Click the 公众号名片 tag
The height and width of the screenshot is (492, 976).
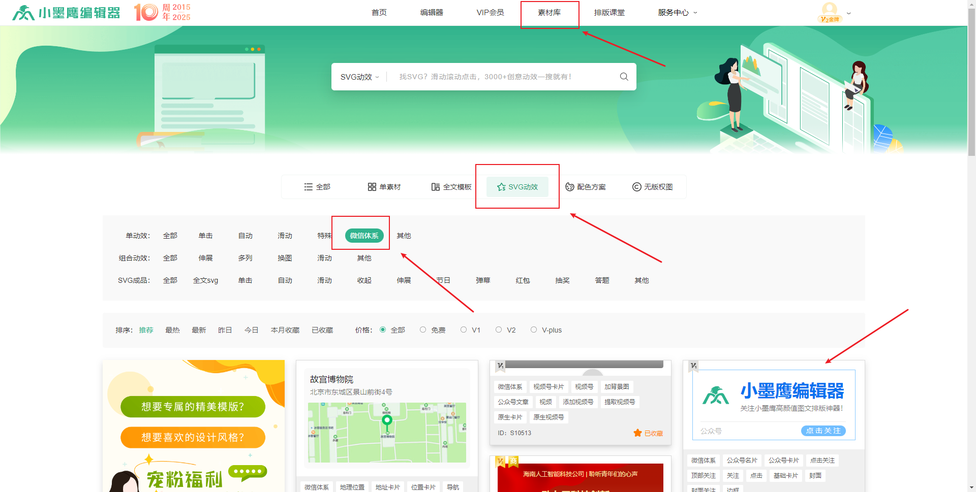pos(742,461)
